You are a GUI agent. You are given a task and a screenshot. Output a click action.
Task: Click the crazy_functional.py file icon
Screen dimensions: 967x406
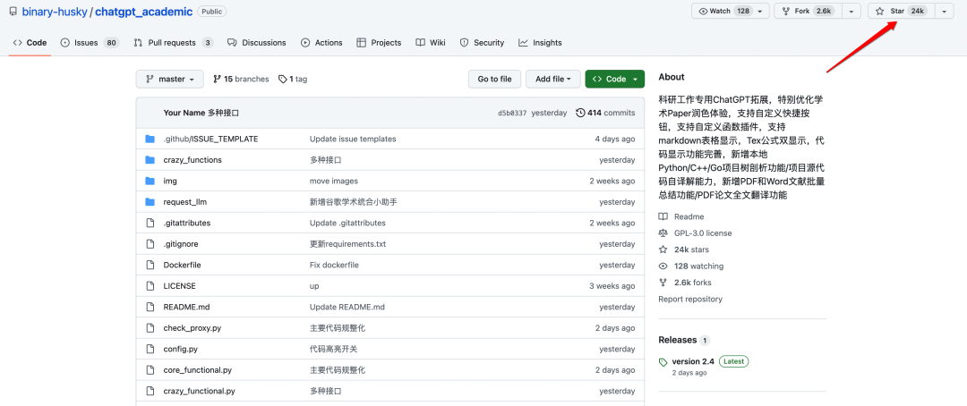(150, 391)
